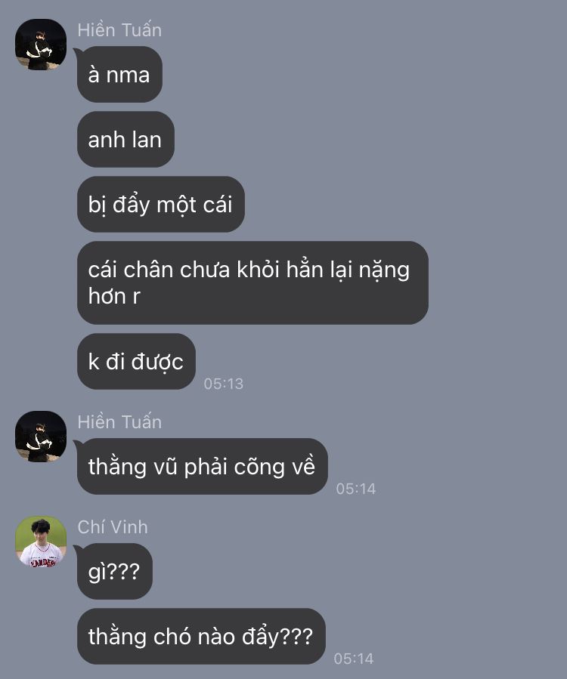567x679 pixels.
Task: Tap the 'à nma' message bubble
Action: pos(119,75)
